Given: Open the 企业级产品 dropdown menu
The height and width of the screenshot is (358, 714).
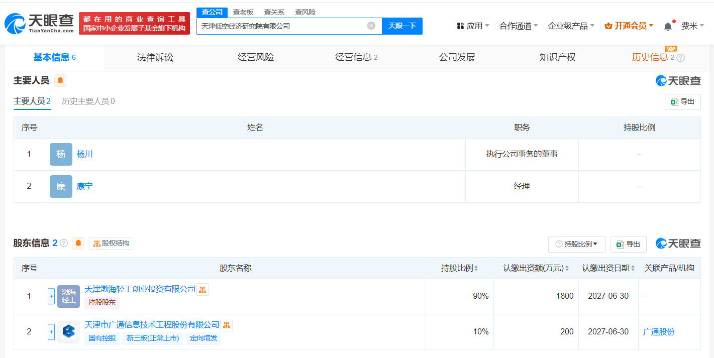Looking at the screenshot, I should click(571, 26).
